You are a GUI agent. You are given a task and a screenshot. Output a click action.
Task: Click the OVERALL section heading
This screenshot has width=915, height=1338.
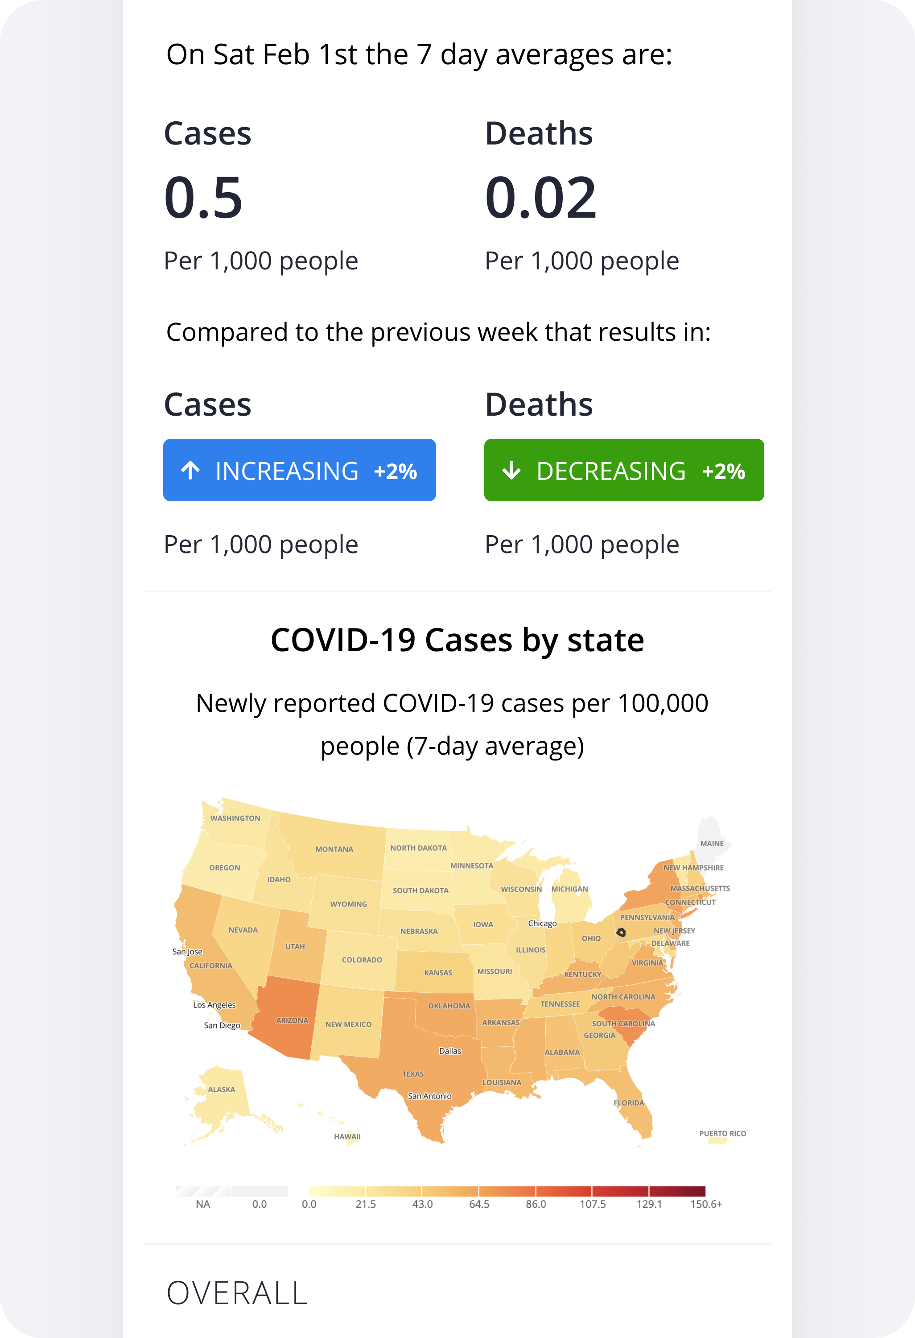(237, 1293)
